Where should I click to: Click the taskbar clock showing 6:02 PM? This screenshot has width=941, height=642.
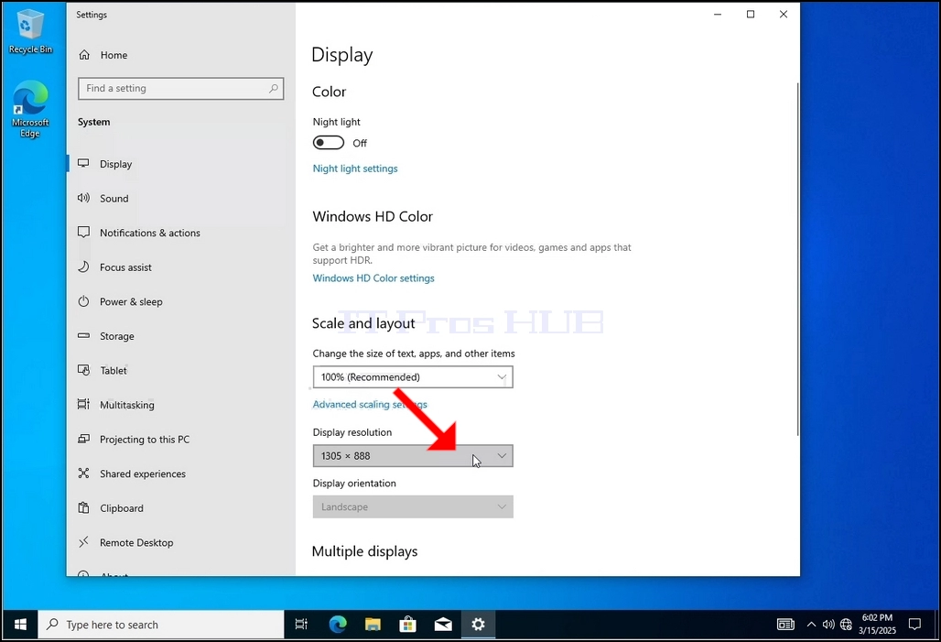coord(878,625)
